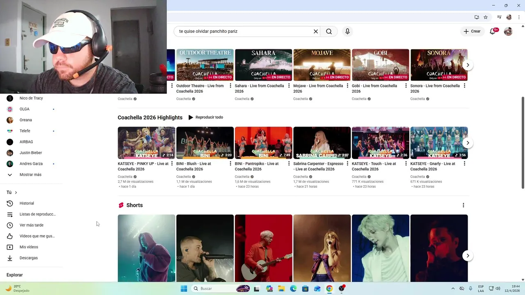This screenshot has height=295, width=525.
Task: Play the KATSEYE Gnarly video thumbnail
Action: point(439,143)
